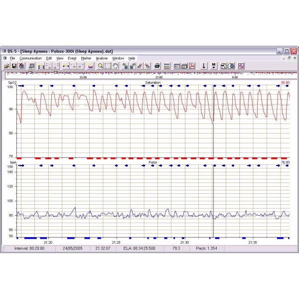Click the blue monitor device icon
The width and height of the screenshot is (299, 299).
231,66
